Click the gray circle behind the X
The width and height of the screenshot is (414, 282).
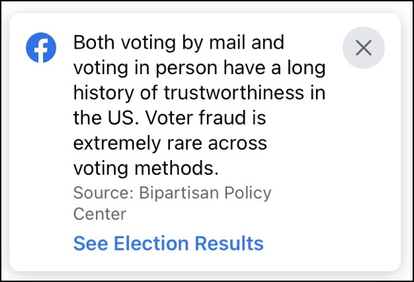click(363, 48)
